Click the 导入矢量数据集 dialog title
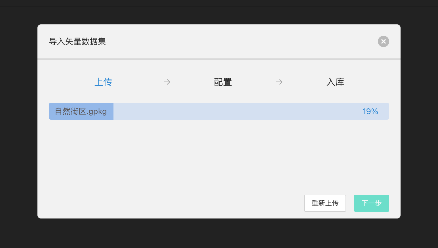438x248 pixels. tap(77, 41)
